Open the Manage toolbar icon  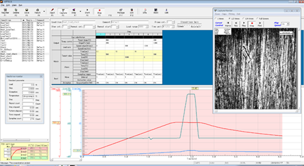tap(121, 11)
